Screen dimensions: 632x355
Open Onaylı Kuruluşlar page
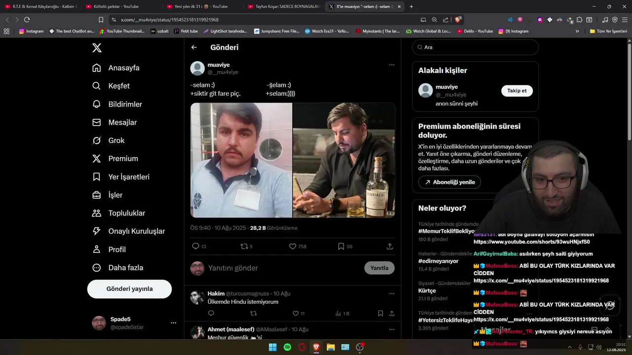tap(128, 231)
